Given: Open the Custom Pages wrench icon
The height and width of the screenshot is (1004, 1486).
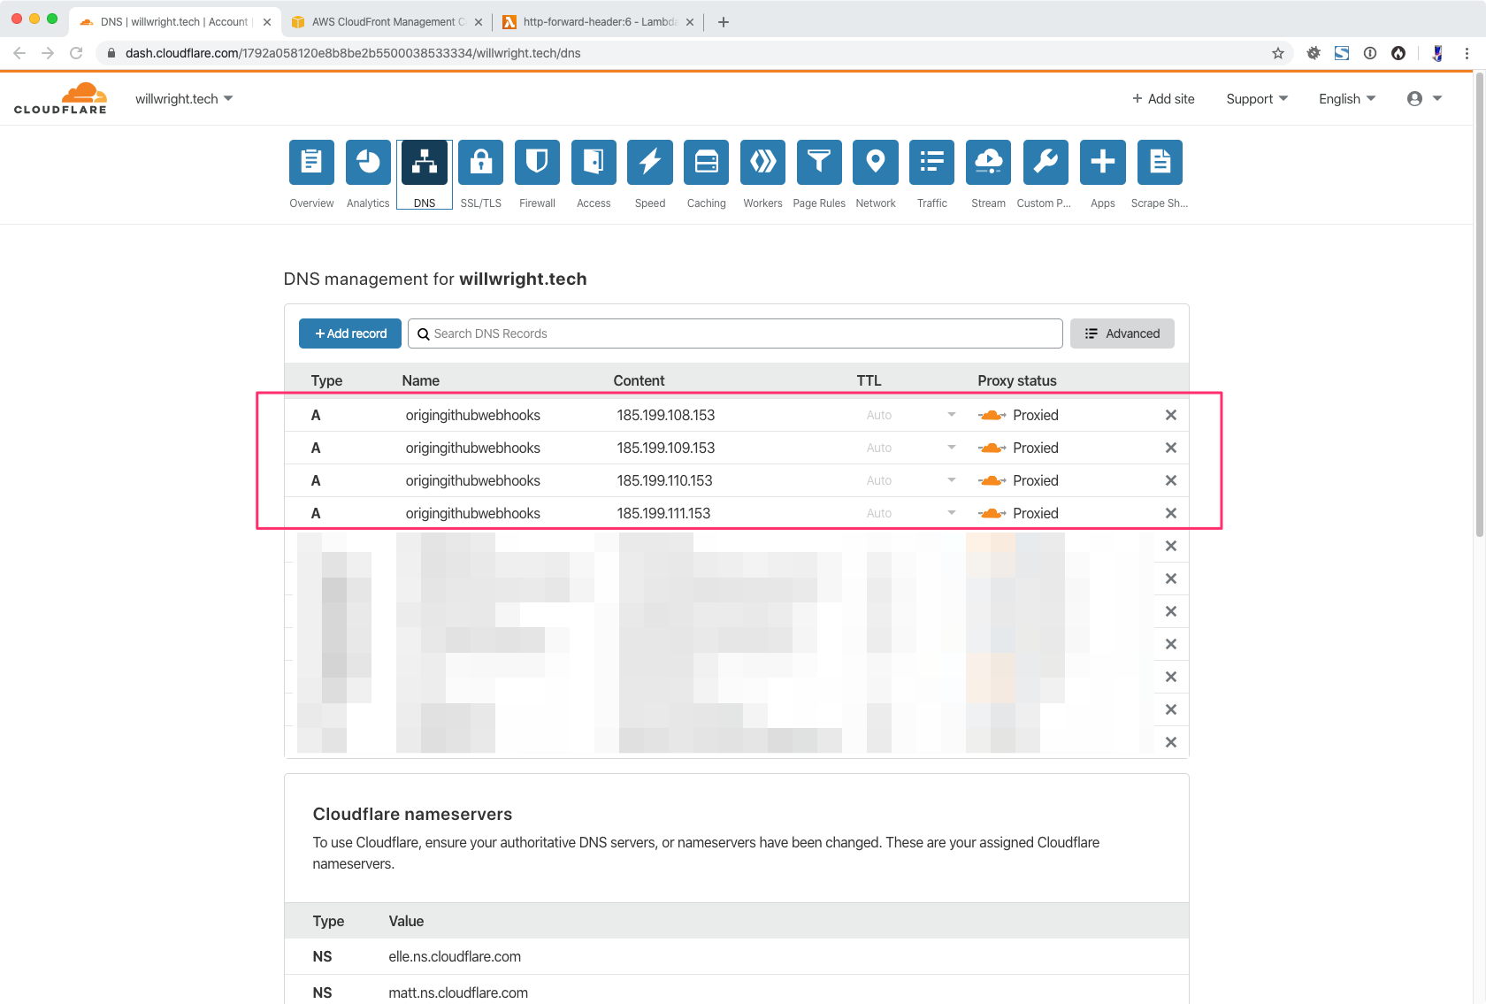Looking at the screenshot, I should click(x=1045, y=162).
